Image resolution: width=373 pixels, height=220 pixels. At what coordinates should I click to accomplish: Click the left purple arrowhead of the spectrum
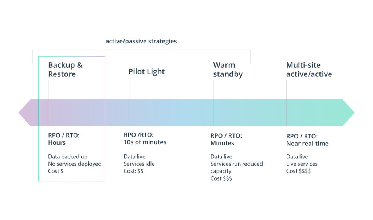tap(25, 113)
